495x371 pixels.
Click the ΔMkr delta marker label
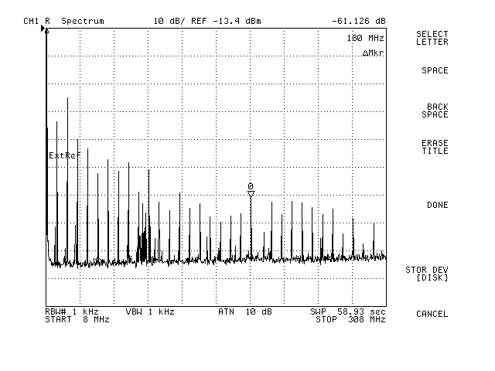tap(373, 53)
